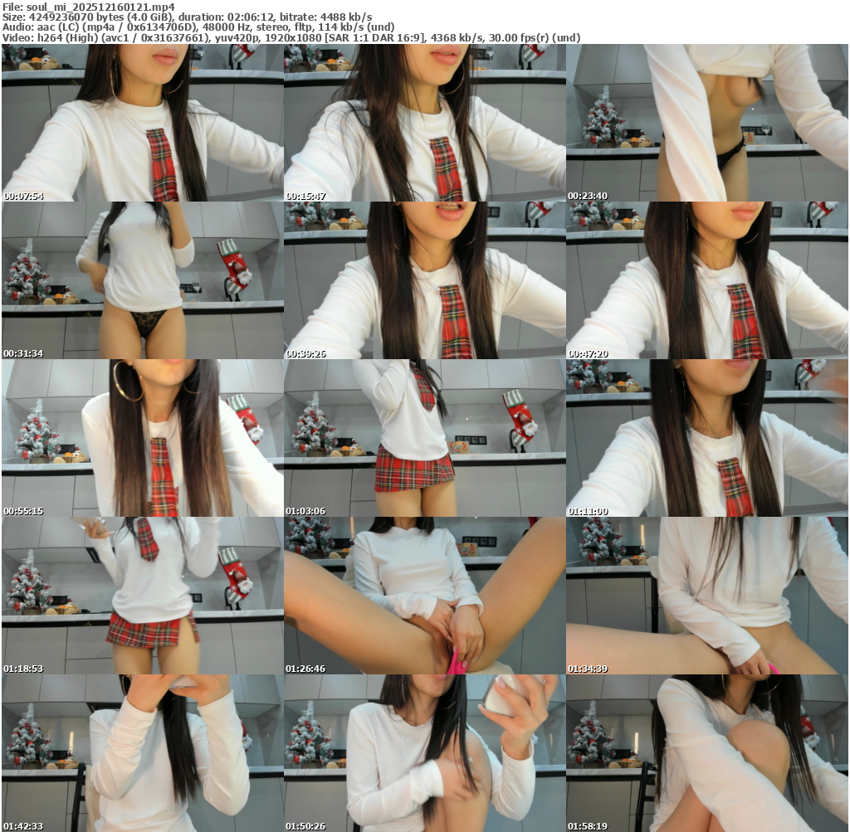This screenshot has height=832, width=850.
Task: Click the file name soul_mi_202512160121.mp4
Action: 100,7
